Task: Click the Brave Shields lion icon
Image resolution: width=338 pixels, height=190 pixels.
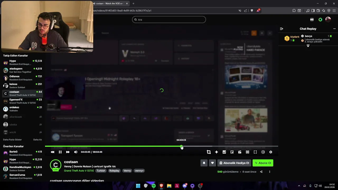Action: (252, 11)
